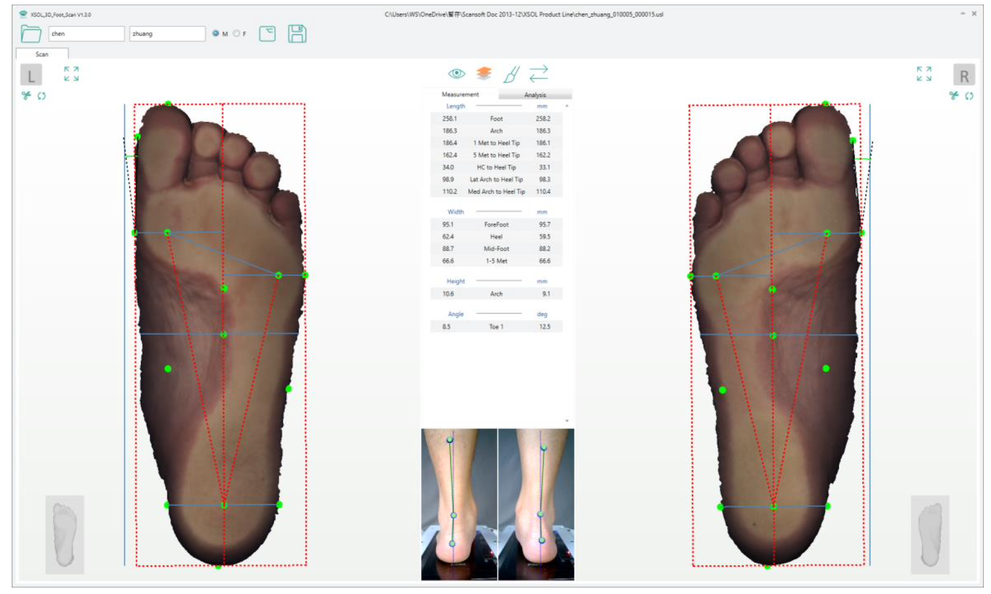991x594 pixels.
Task: Open a scan file with the folder icon
Action: point(30,34)
